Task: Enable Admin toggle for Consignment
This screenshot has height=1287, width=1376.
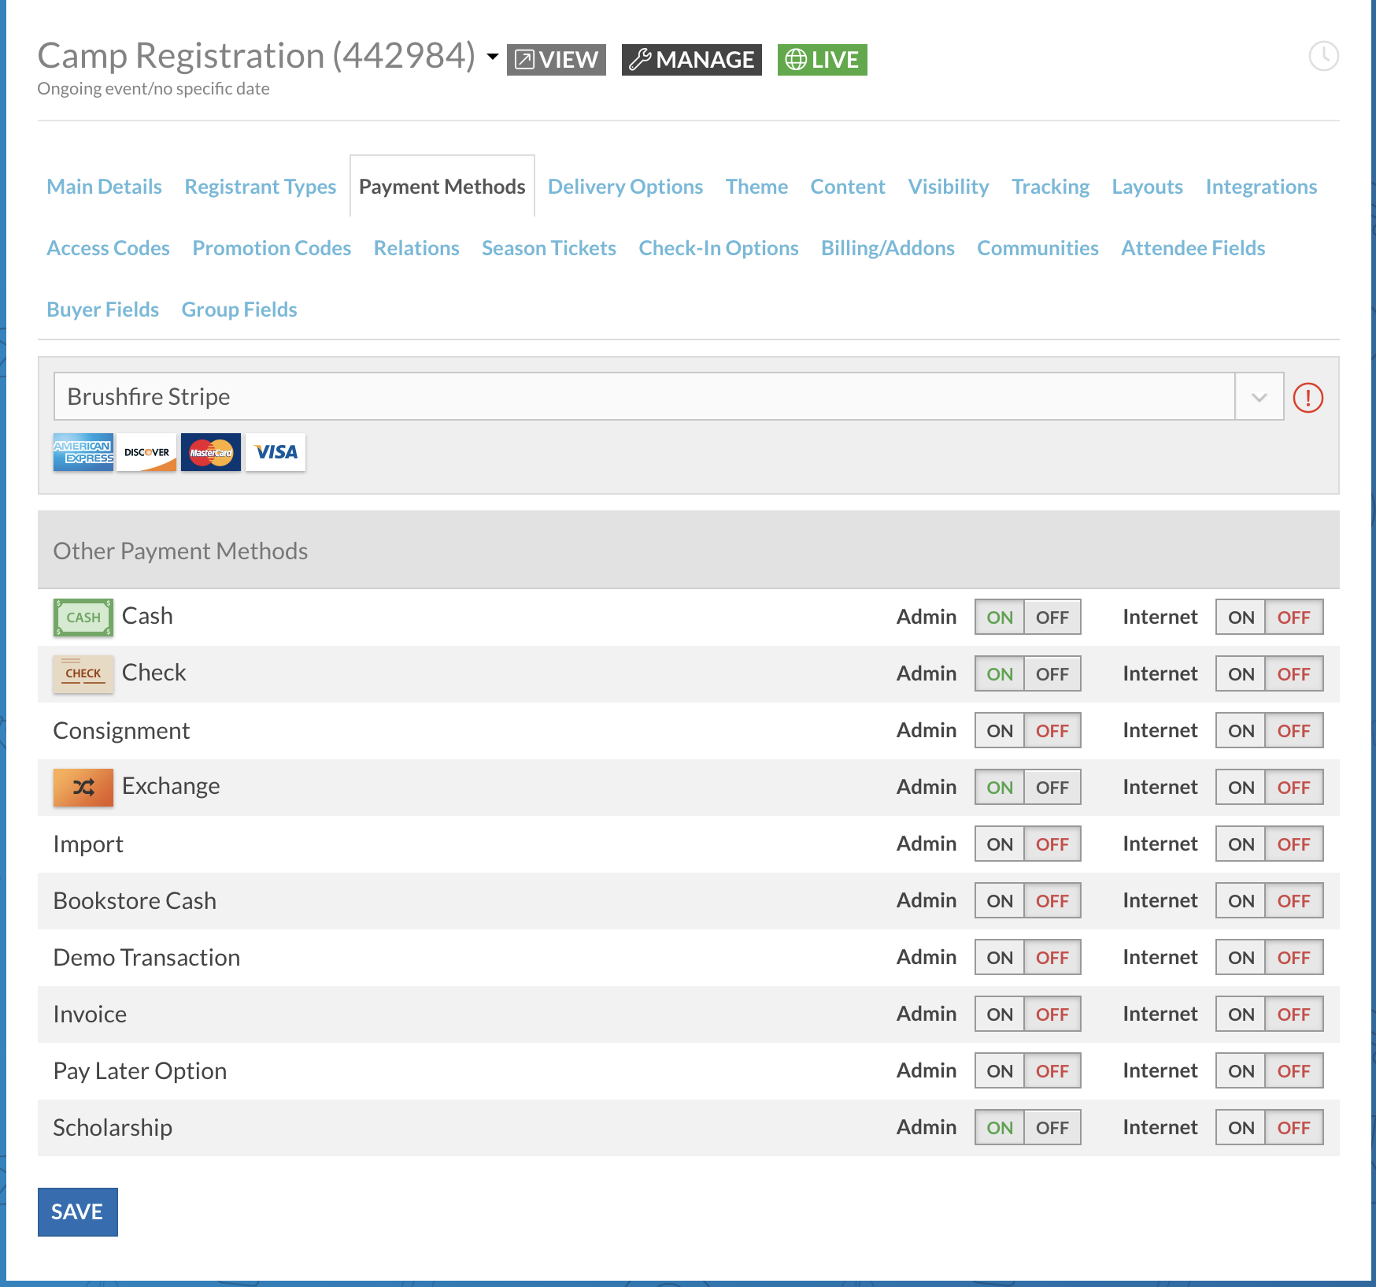Action: pos(998,730)
